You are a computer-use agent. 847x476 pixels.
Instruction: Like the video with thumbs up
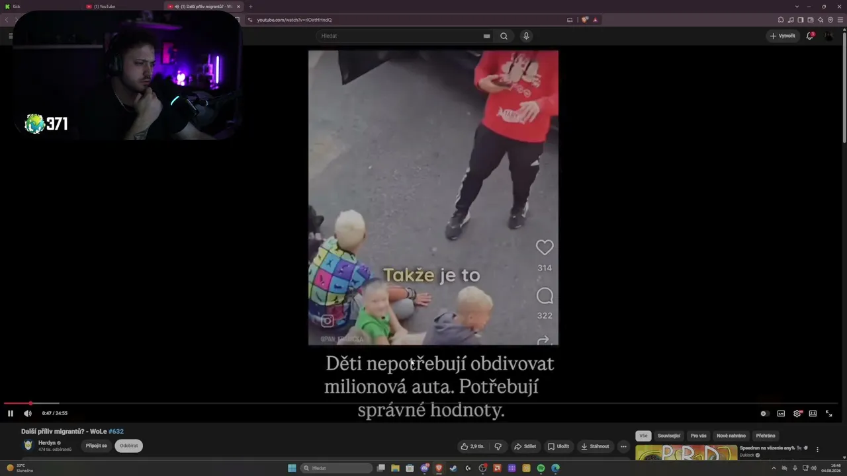(x=472, y=446)
